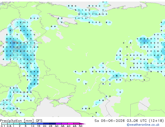Click the legend scale label "25"
This screenshot has height=127, width=165.
tap(50, 126)
